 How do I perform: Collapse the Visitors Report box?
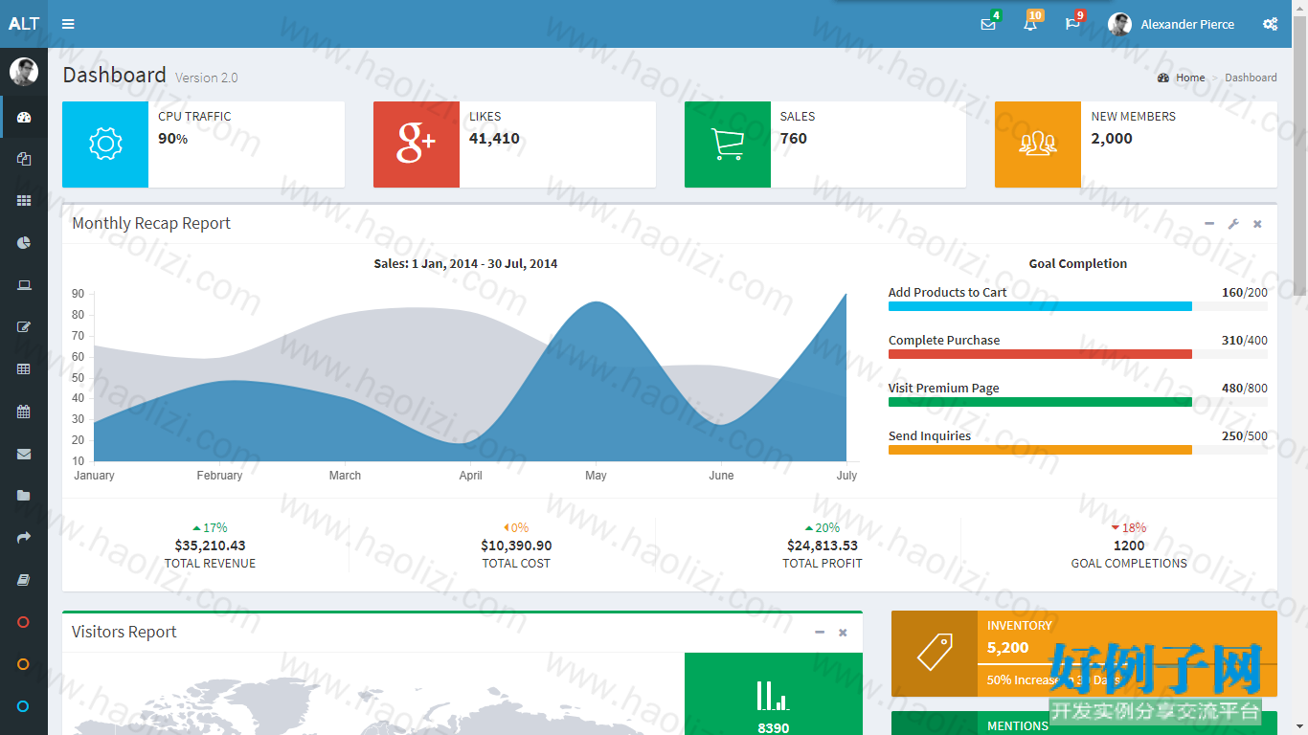[x=820, y=633]
